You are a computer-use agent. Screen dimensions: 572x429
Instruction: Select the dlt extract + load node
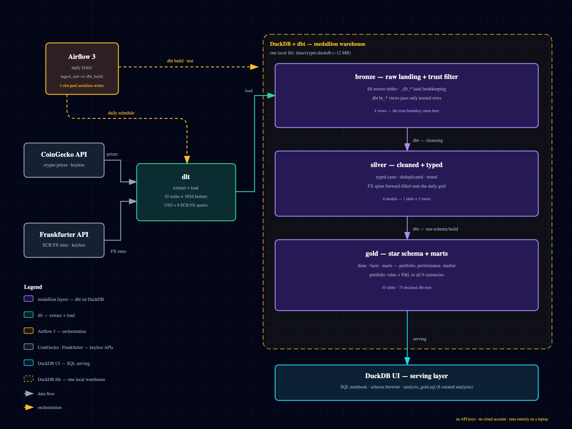click(186, 192)
